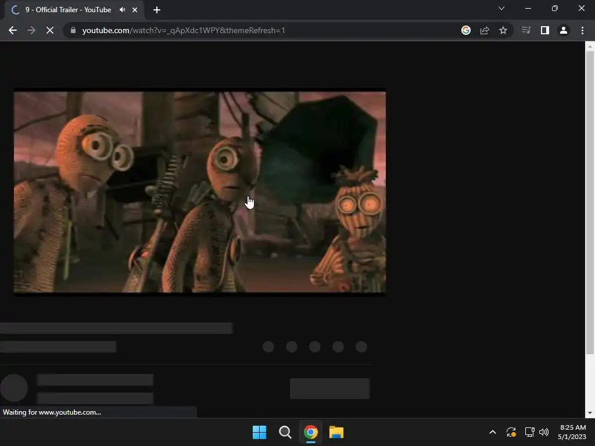View site information via lock icon

[x=73, y=30]
